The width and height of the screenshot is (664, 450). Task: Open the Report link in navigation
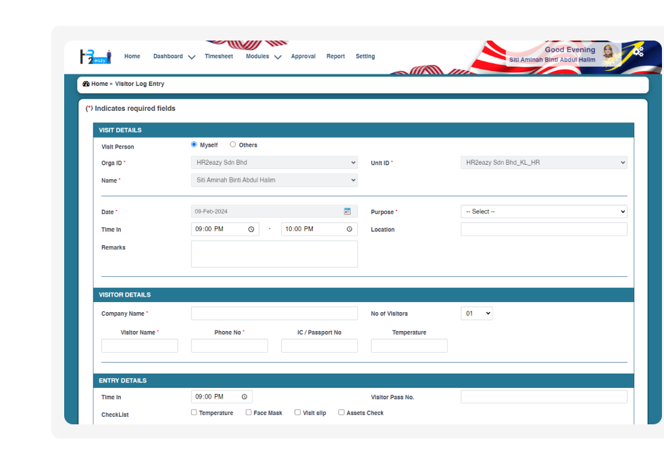pos(336,57)
